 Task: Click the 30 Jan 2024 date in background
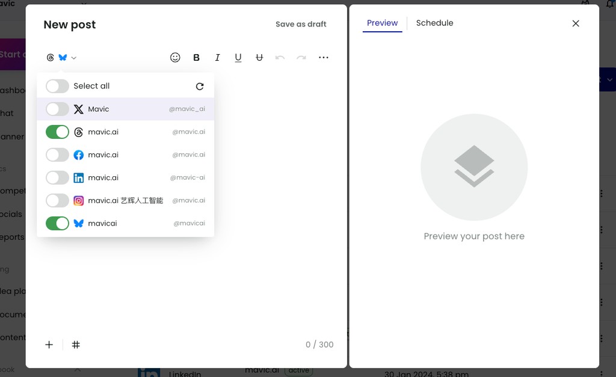(x=427, y=373)
